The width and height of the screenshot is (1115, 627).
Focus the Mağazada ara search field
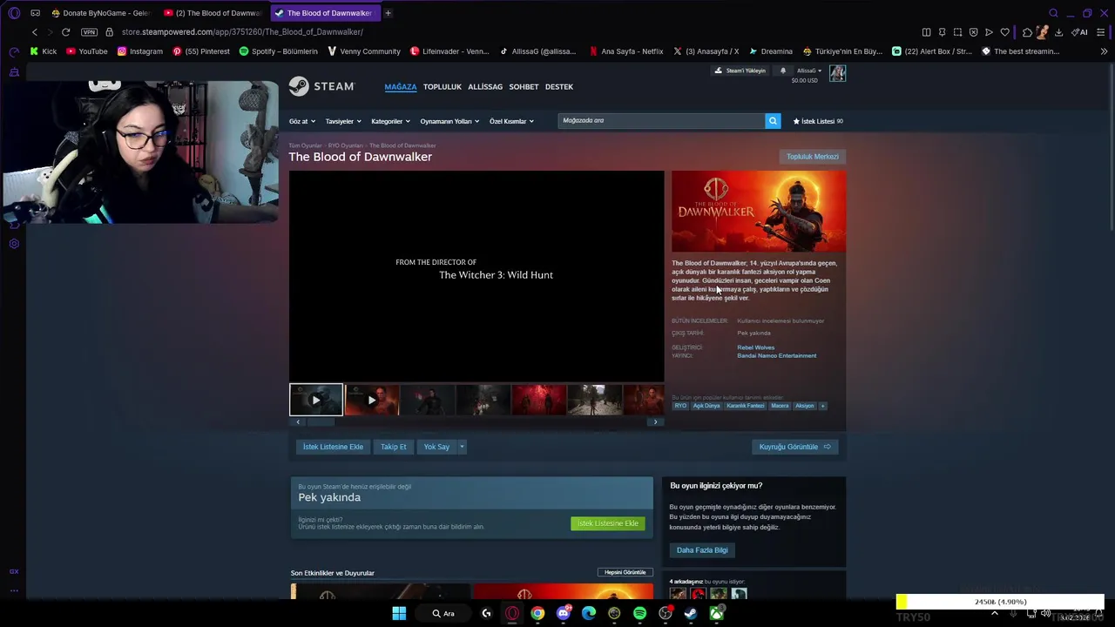point(662,121)
